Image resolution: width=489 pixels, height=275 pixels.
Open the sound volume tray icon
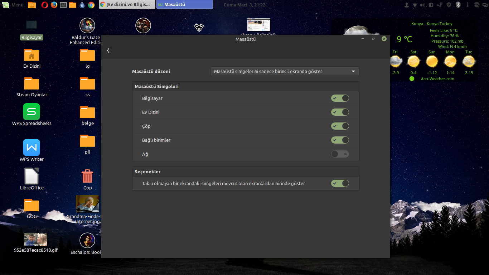423,5
